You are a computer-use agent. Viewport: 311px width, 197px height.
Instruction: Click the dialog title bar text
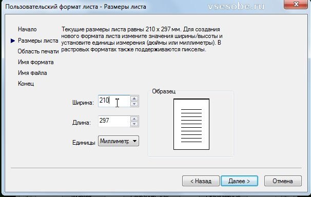(x=75, y=7)
